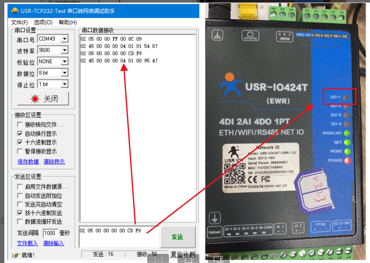Click the send data input box
Screen dimensions: 370x263
[x=119, y=237]
